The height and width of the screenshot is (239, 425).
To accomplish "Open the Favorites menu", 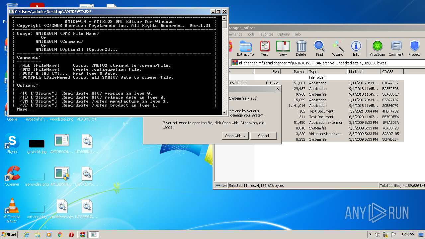I will click(266, 34).
